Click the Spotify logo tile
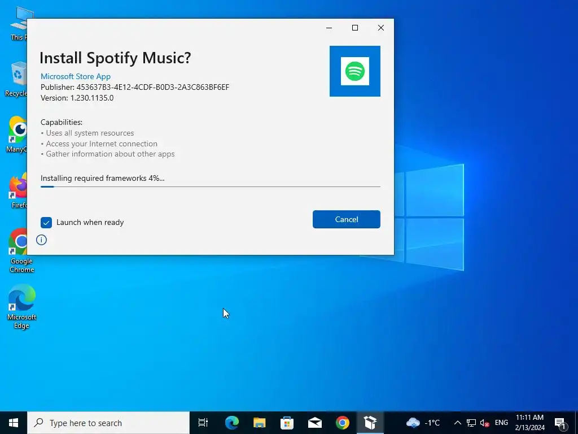The width and height of the screenshot is (578, 434). pos(354,71)
